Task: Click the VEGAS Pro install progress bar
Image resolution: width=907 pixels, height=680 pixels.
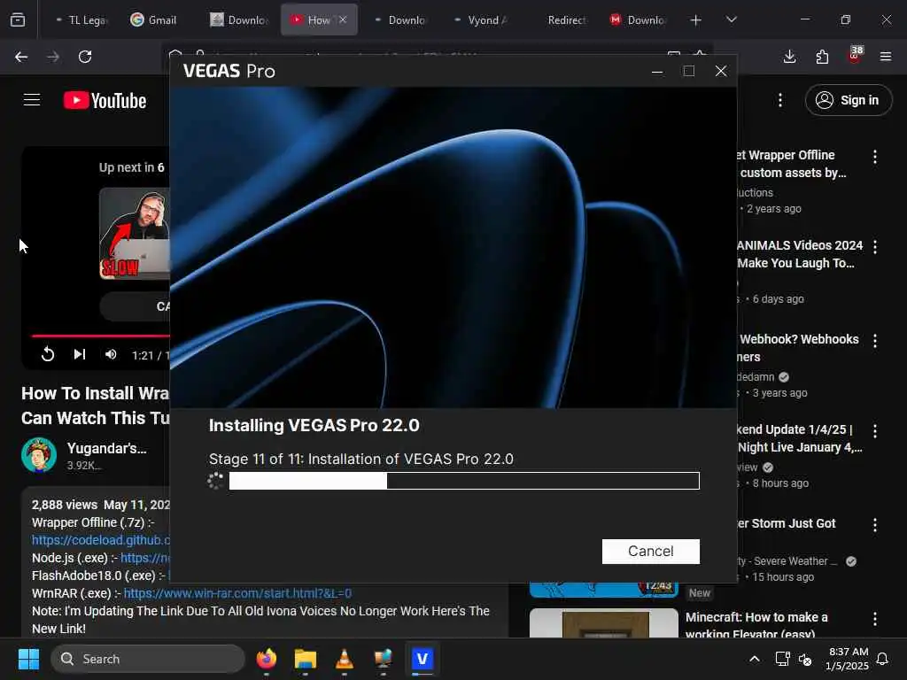Action: pos(464,481)
